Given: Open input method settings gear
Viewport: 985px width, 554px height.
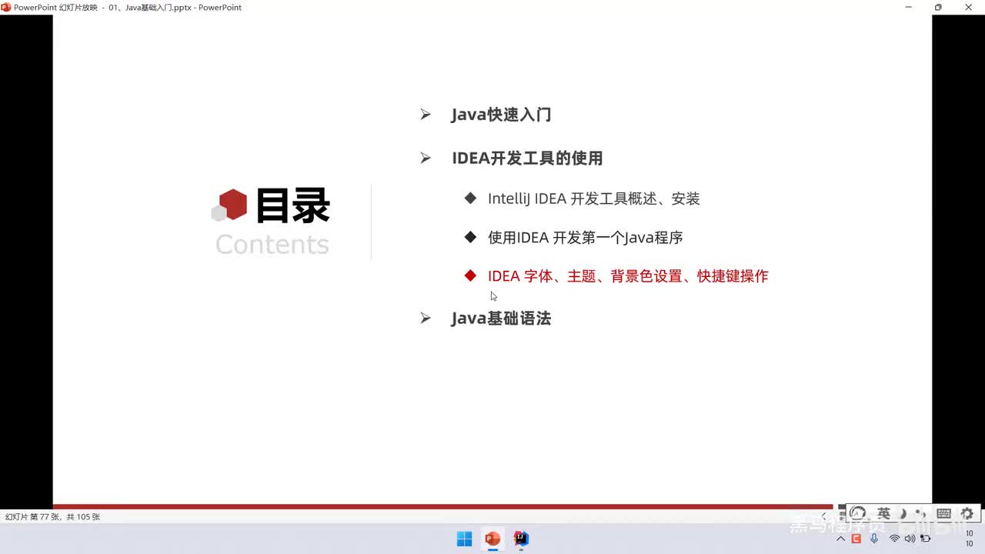Looking at the screenshot, I should (x=967, y=513).
